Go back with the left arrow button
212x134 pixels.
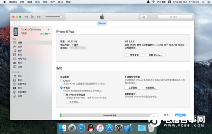(x=14, y=23)
